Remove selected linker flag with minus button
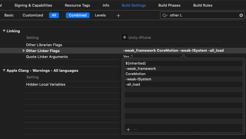 coord(135,129)
